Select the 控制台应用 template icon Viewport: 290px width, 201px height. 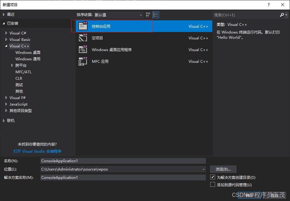click(x=83, y=26)
